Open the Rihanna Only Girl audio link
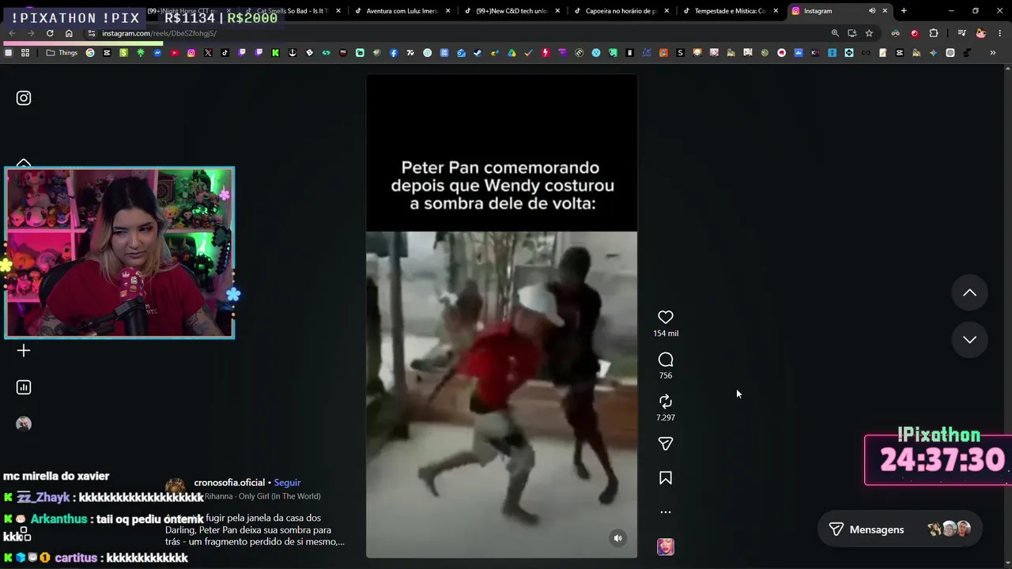The image size is (1012, 569). pyautogui.click(x=262, y=496)
